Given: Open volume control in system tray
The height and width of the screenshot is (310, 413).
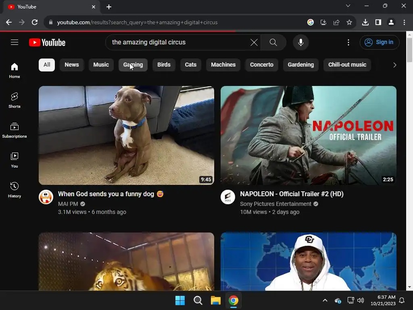Looking at the screenshot, I should point(361,300).
